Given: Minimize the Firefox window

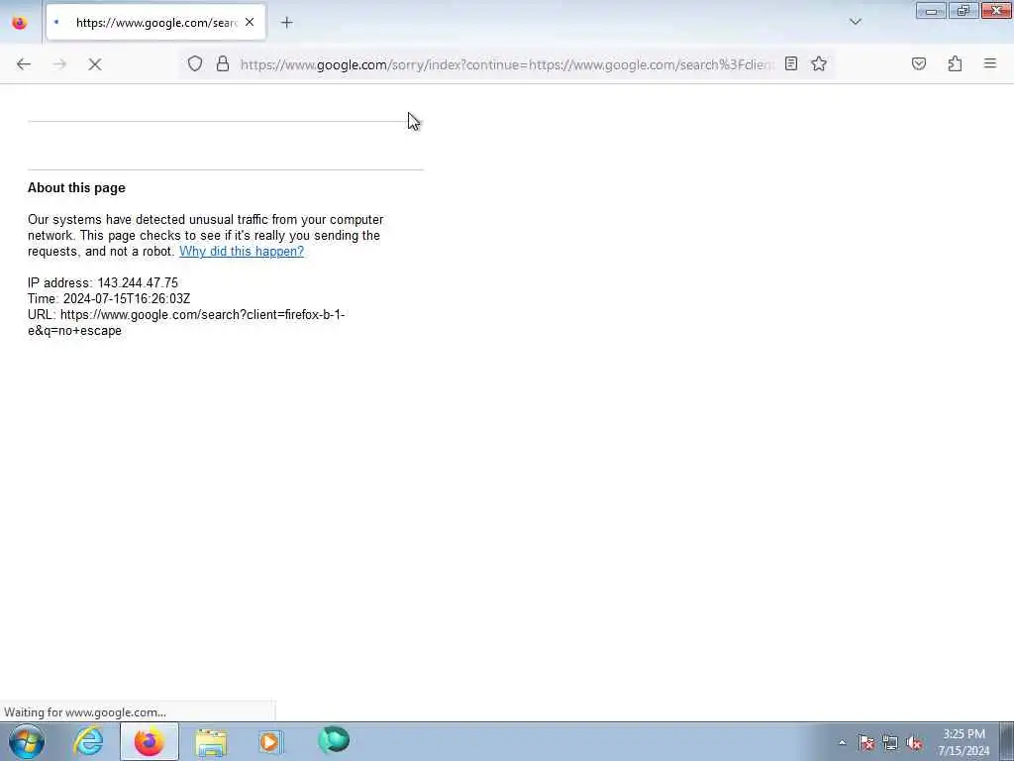Looking at the screenshot, I should [x=931, y=11].
